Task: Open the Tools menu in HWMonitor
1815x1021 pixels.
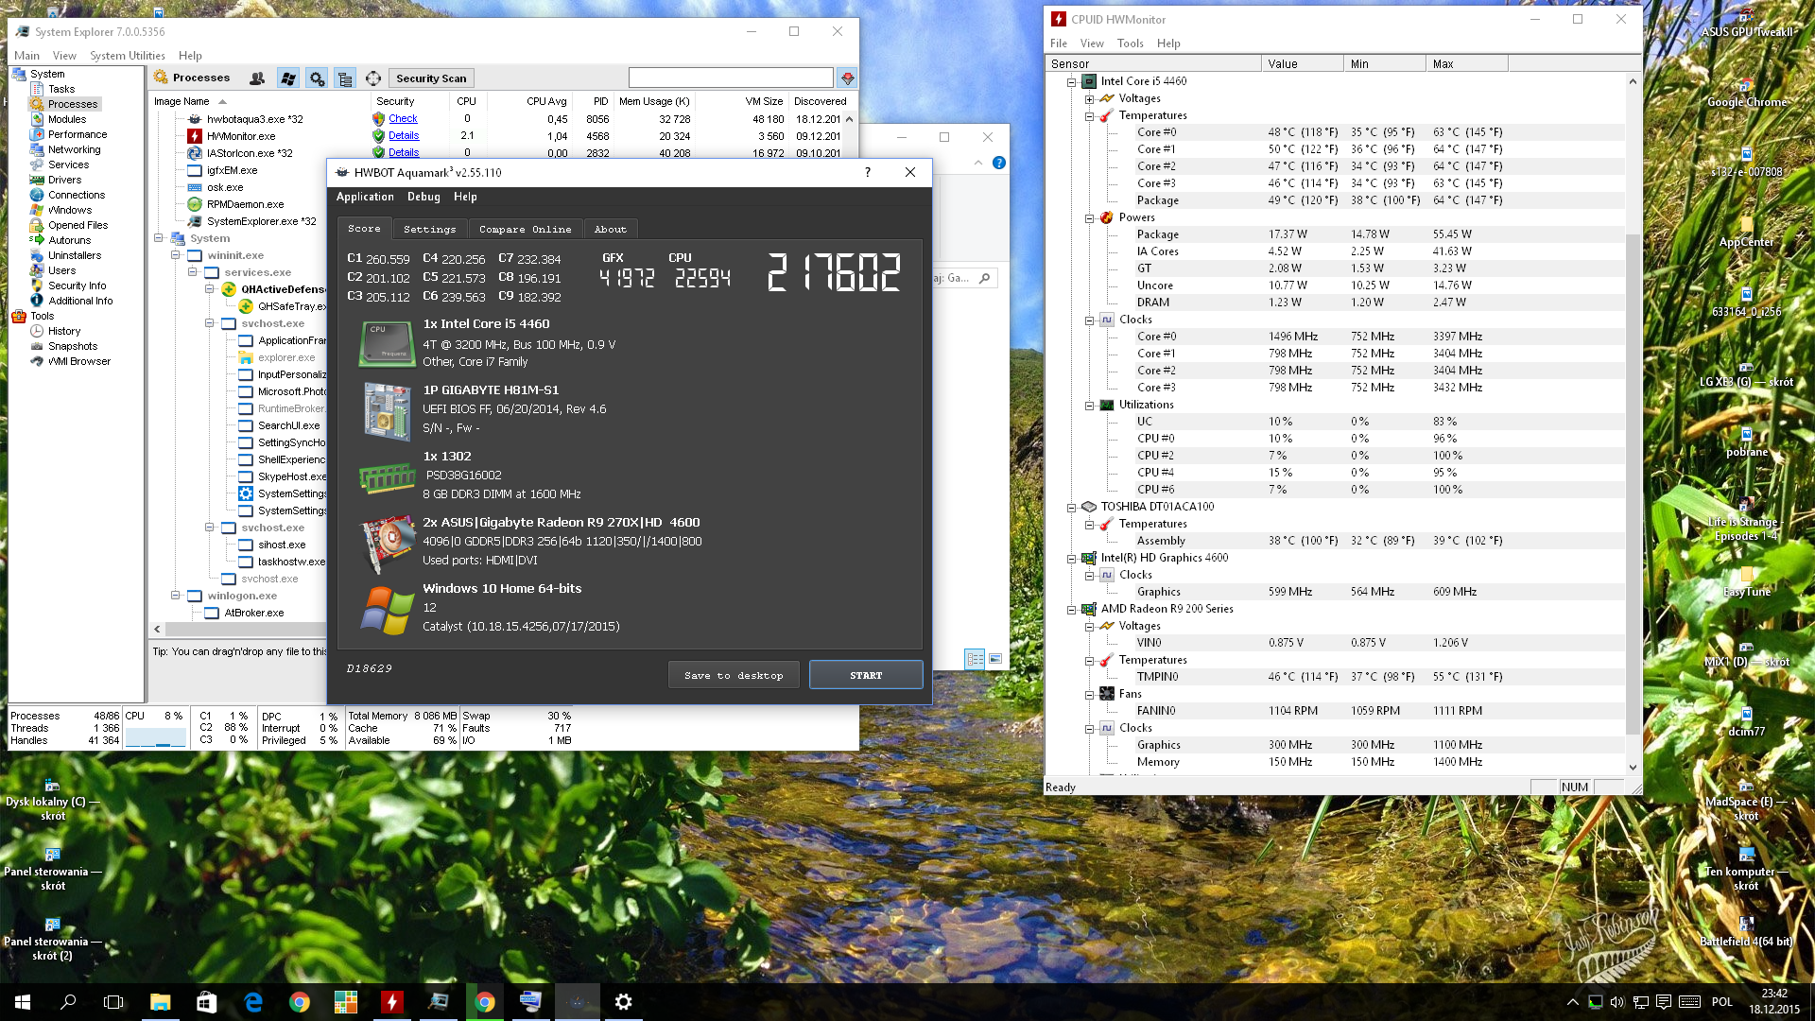Action: (1130, 43)
